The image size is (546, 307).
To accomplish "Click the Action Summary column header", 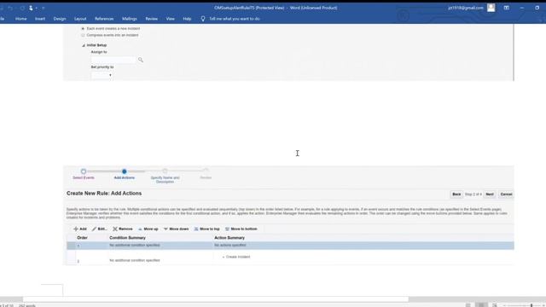I will pyautogui.click(x=229, y=238).
